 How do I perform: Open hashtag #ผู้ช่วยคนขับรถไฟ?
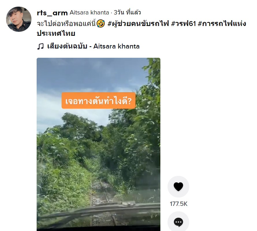tap(138, 24)
